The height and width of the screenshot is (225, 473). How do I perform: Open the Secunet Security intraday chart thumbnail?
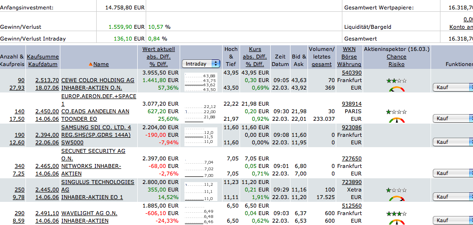[200, 165]
